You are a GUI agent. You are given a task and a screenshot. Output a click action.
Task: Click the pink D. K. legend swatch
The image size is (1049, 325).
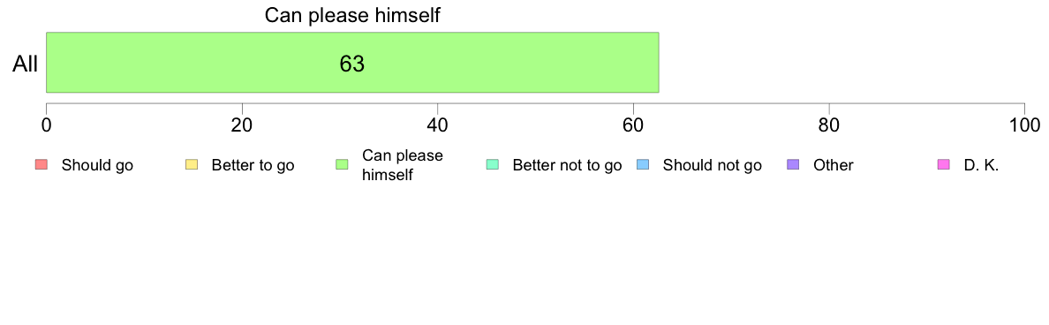click(944, 164)
